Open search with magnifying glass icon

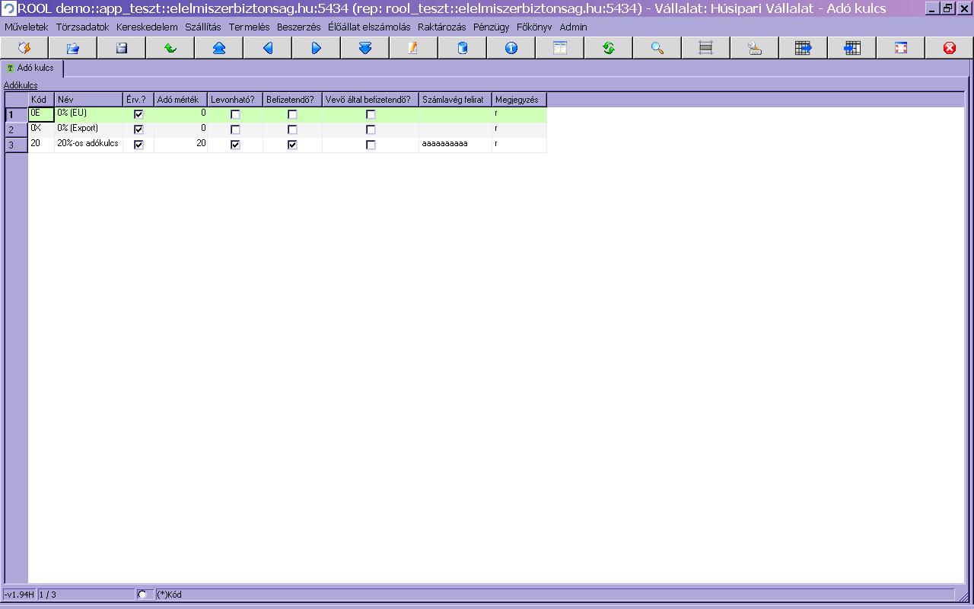[657, 48]
